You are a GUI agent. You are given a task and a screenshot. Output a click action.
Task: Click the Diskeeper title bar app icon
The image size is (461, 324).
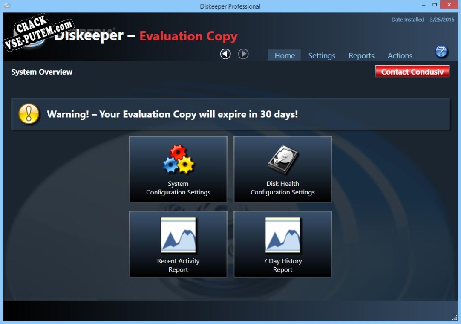pos(7,6)
